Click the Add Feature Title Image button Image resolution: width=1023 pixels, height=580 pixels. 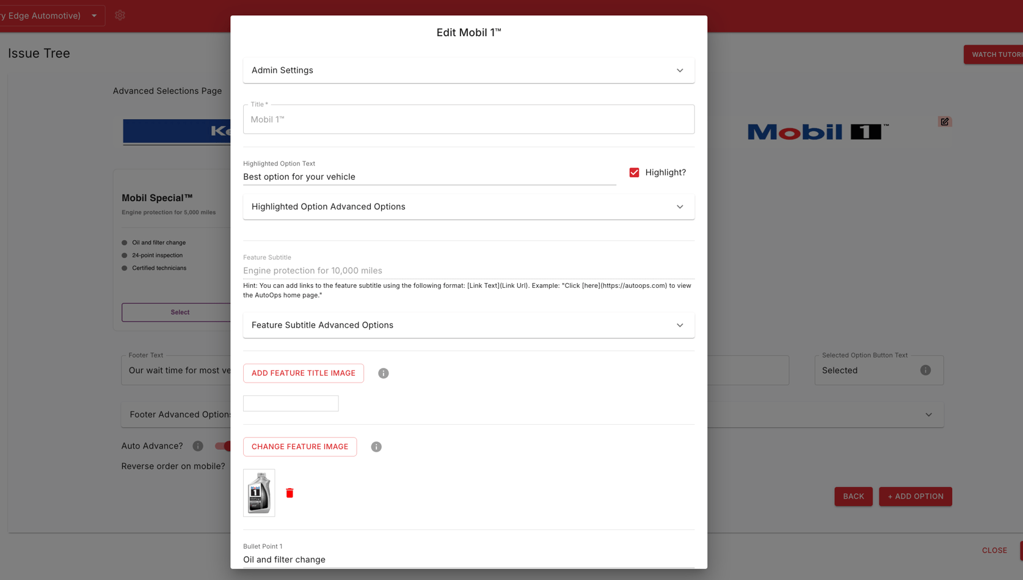click(x=304, y=373)
